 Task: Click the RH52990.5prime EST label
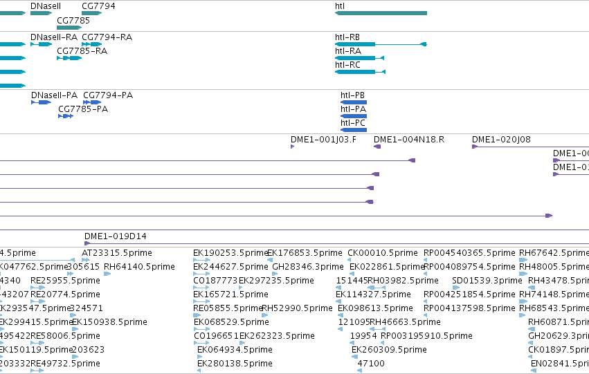click(297, 308)
